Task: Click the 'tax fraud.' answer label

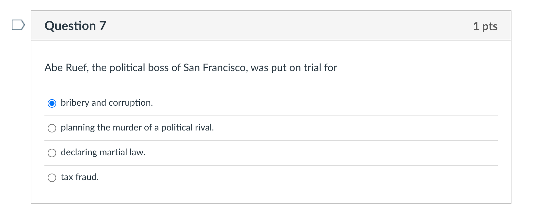Action: point(80,177)
